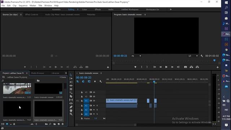Screen dimensions: 231x130
Task: Open Project panel menu icon
Action: (x=27, y=73)
